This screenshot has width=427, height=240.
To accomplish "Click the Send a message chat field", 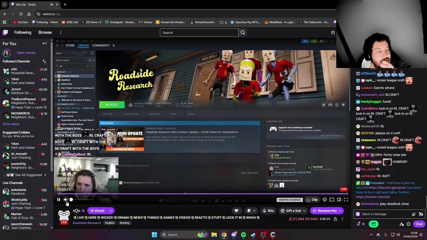I will 386,214.
